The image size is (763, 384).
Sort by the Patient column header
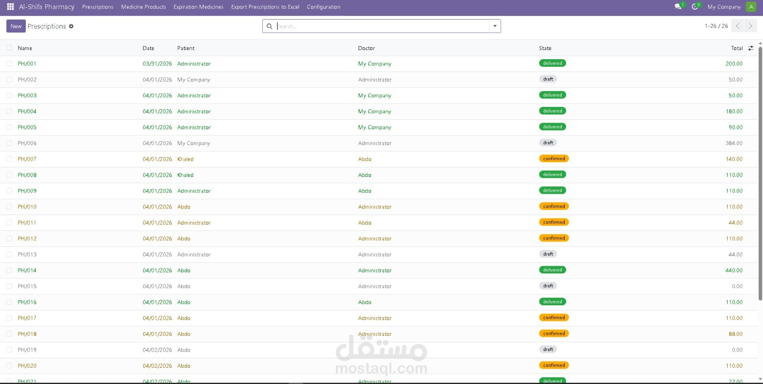tap(186, 48)
